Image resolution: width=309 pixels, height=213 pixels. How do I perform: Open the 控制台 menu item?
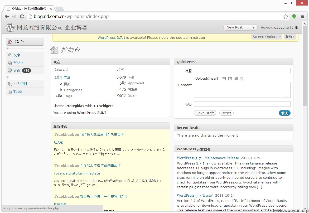(x=25, y=42)
